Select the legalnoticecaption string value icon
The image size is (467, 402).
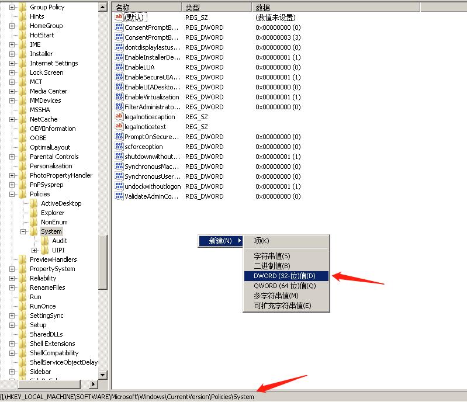[119, 117]
